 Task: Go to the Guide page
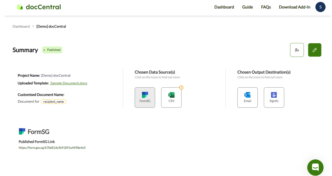pos(247,7)
